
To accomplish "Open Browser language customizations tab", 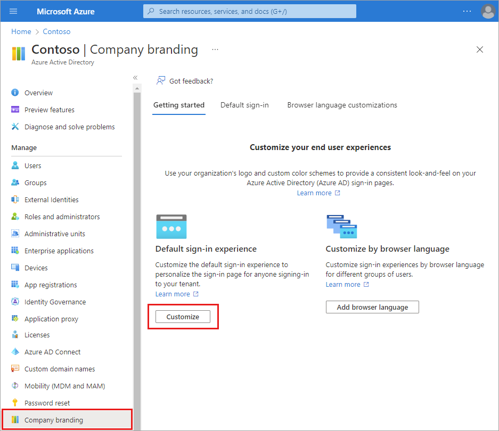I will point(341,105).
